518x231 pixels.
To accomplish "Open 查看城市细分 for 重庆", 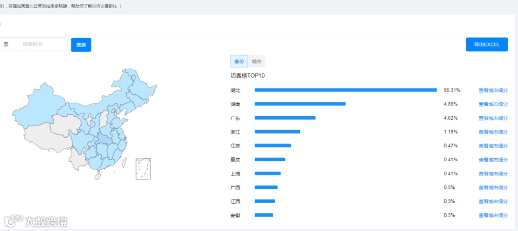I will 493,160.
